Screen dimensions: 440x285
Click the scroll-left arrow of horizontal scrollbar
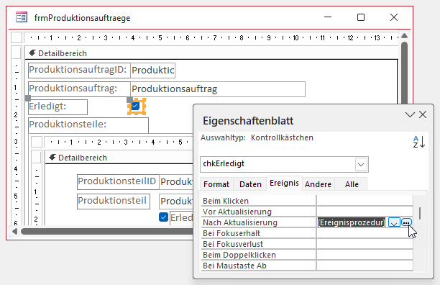pyautogui.click(x=14, y=231)
